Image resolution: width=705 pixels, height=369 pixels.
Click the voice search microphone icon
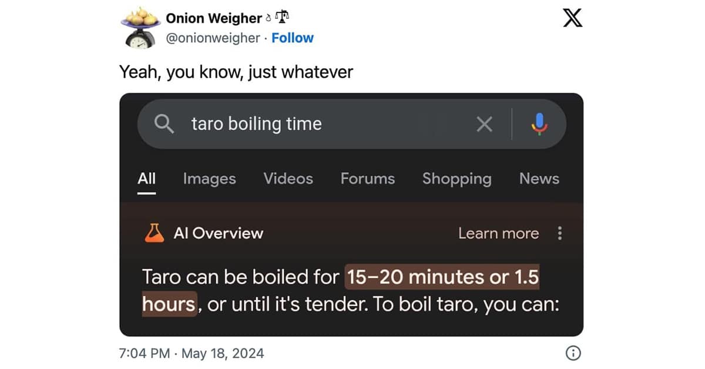click(539, 124)
